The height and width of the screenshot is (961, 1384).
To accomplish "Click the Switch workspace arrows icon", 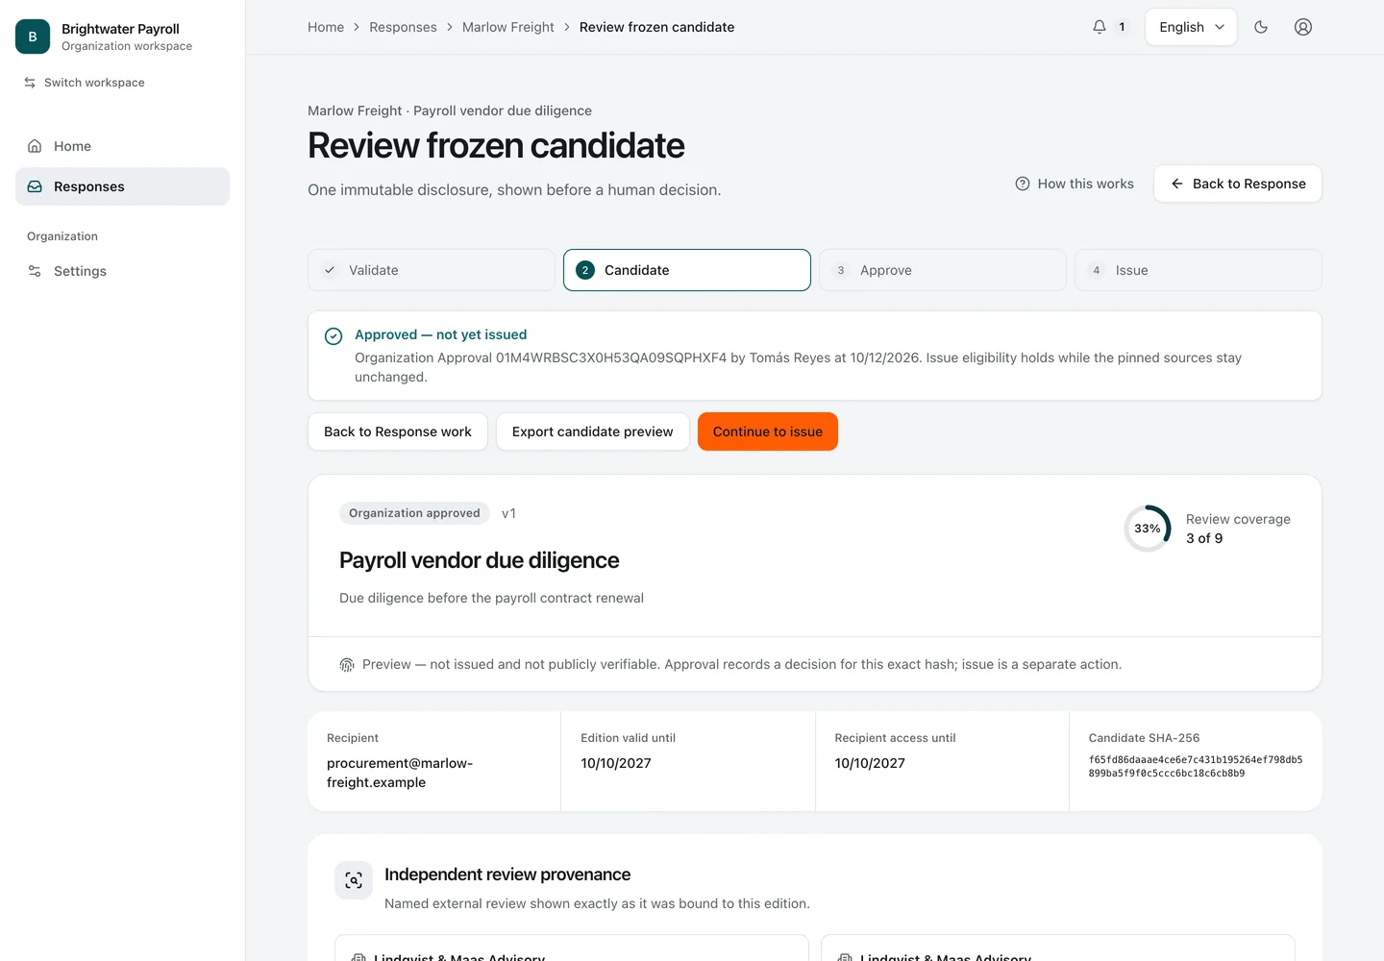I will (x=30, y=83).
